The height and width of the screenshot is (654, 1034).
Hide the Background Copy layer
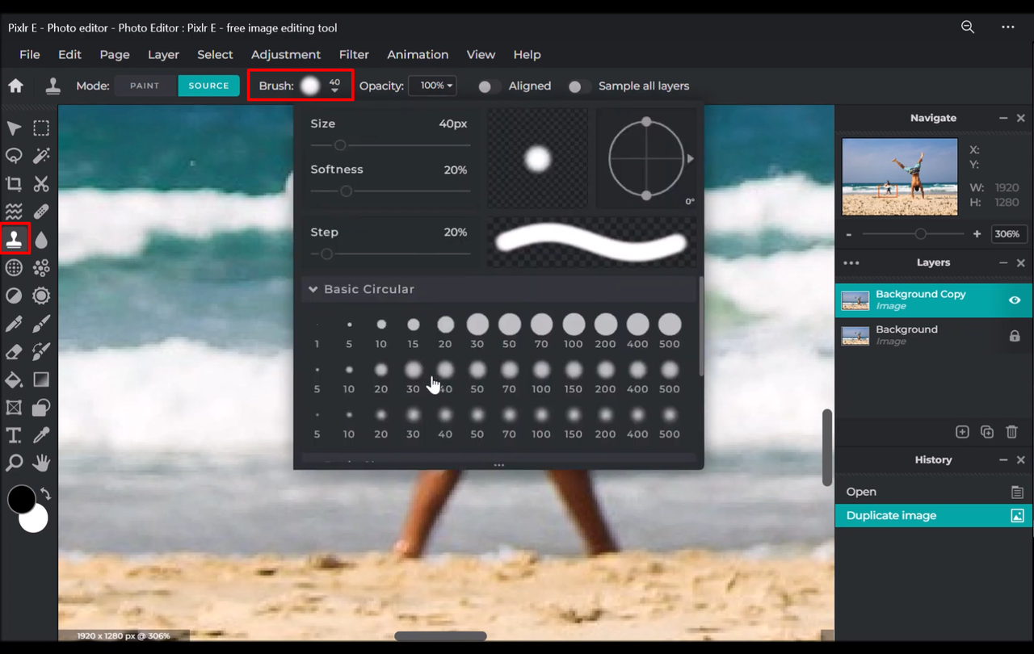click(x=1015, y=300)
